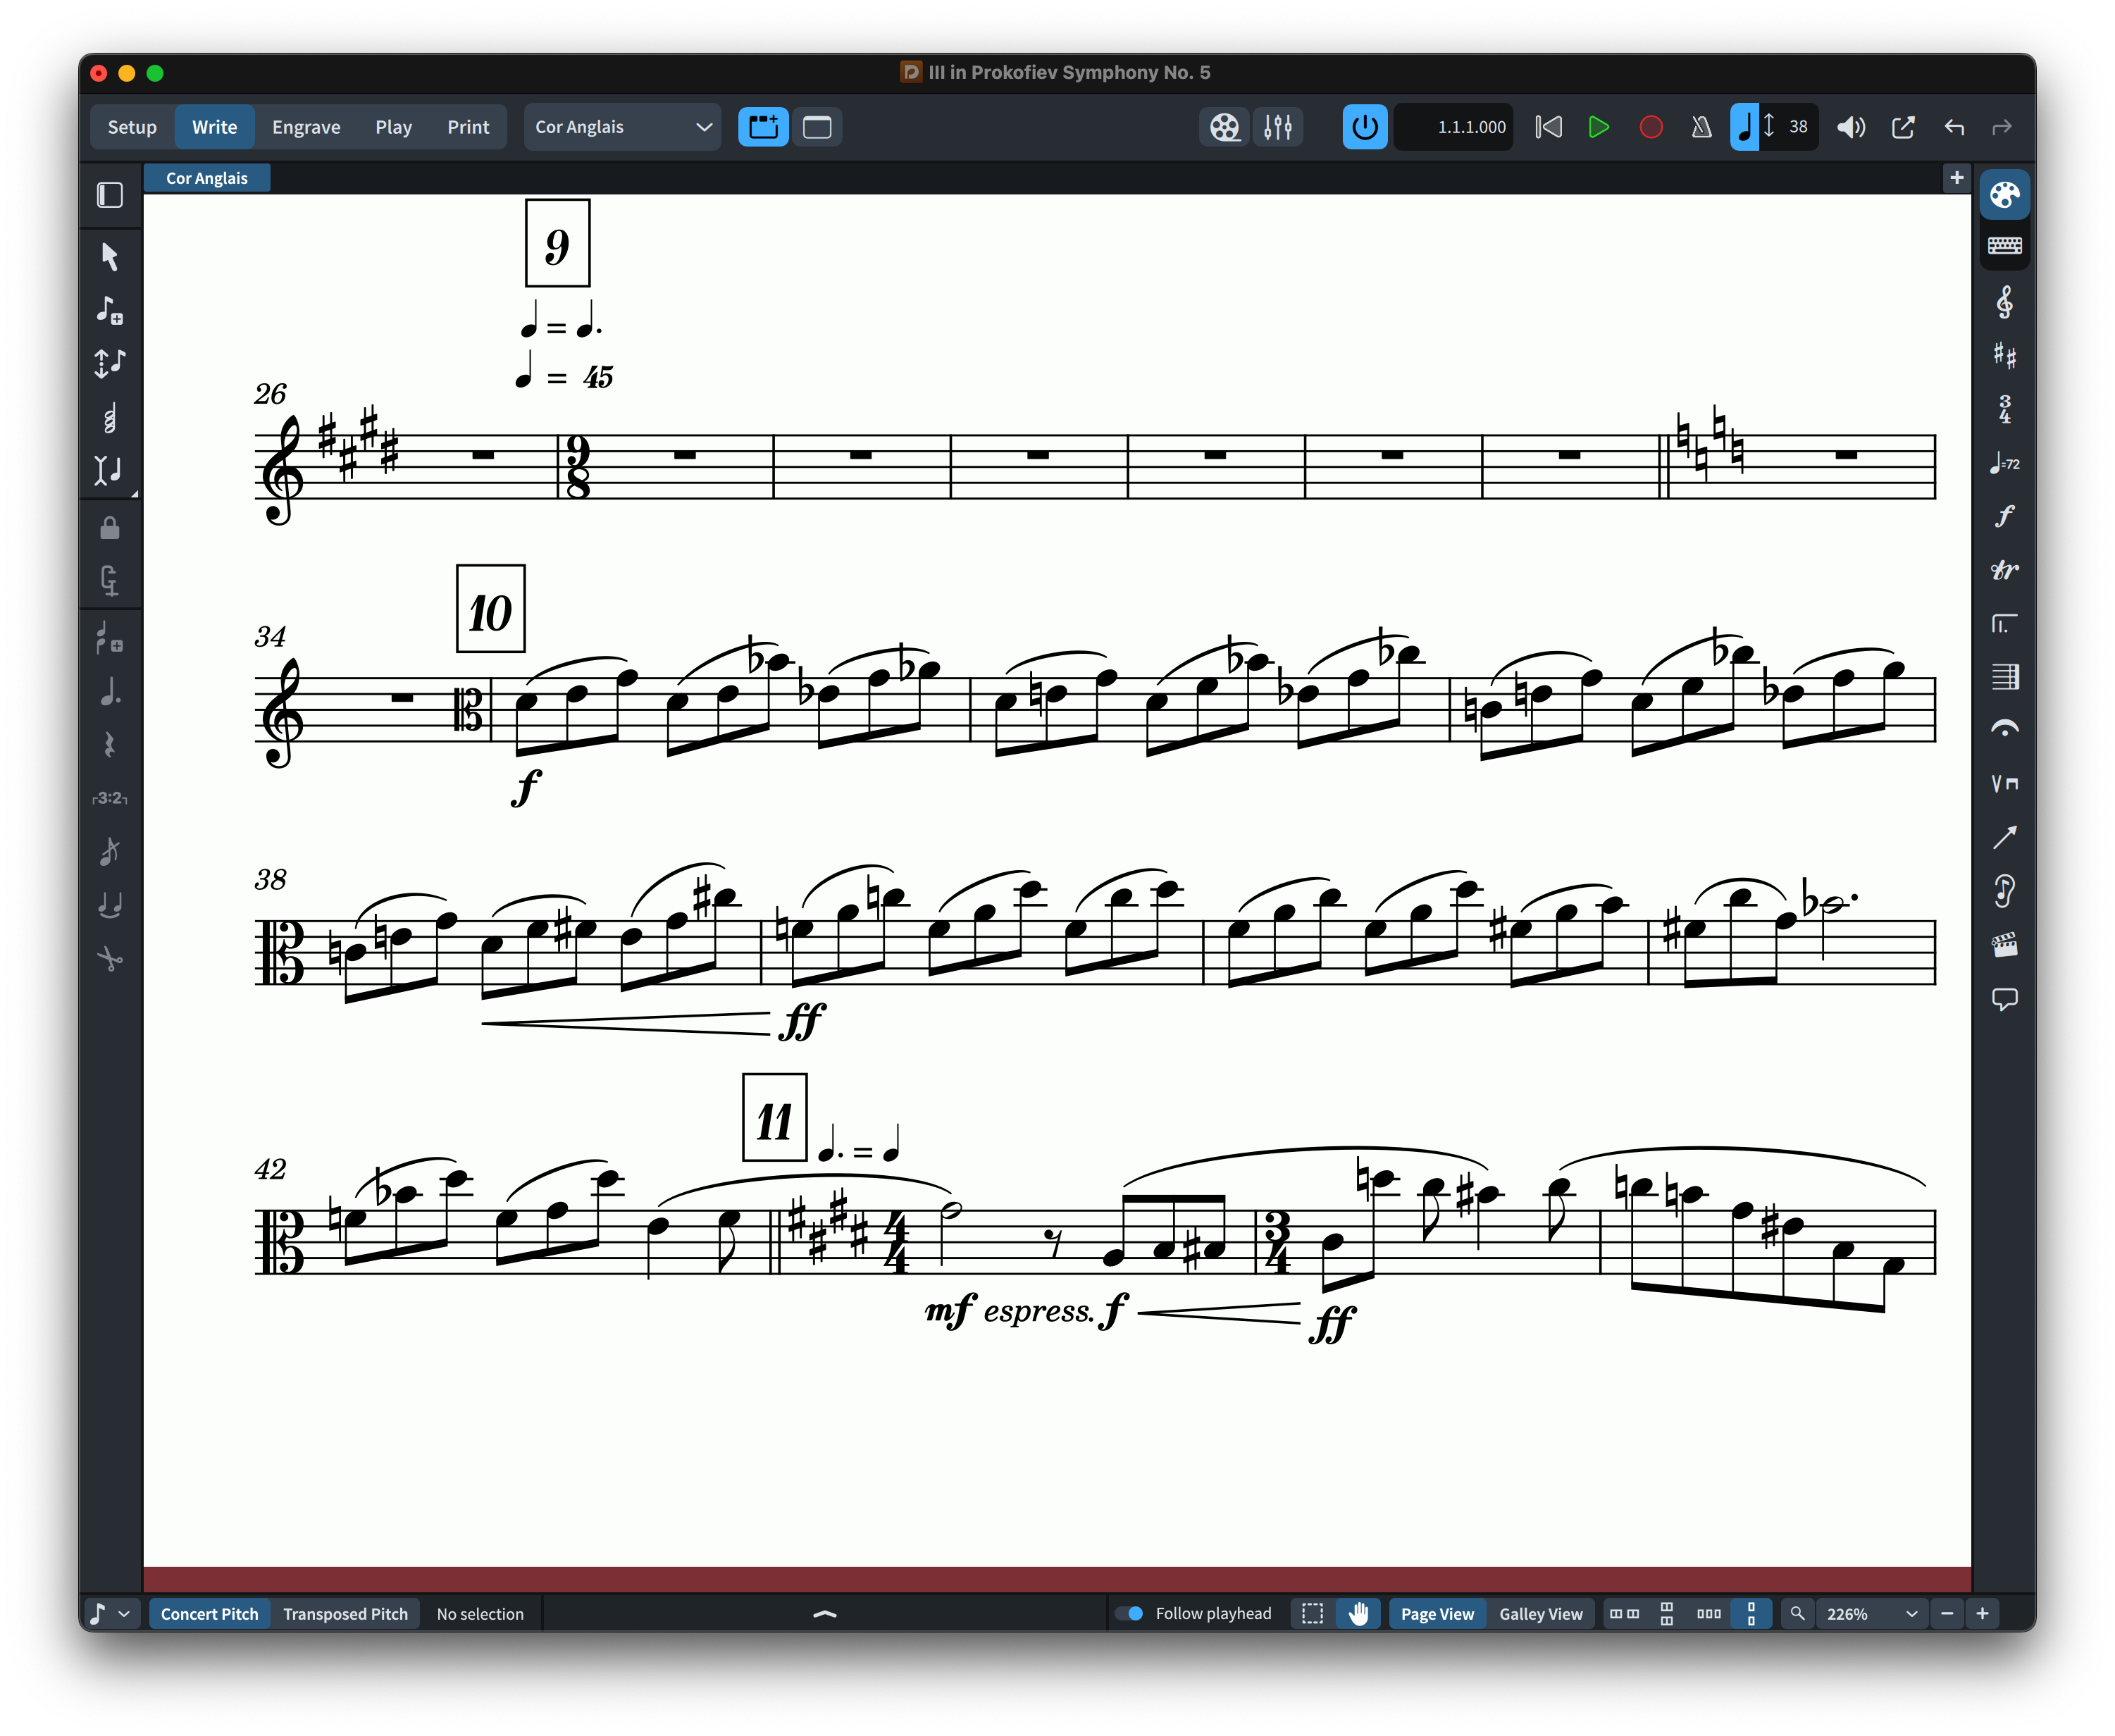This screenshot has height=1736, width=2115.
Task: Open ornaments trill panel
Action: [2004, 570]
